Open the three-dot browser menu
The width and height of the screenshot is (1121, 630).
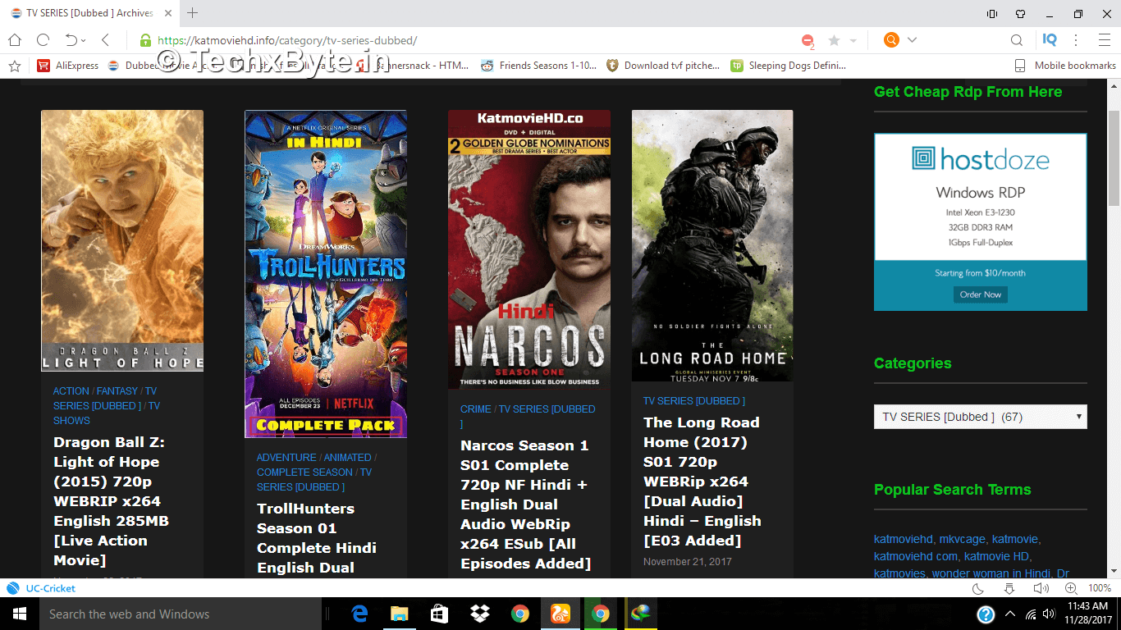pos(1076,40)
